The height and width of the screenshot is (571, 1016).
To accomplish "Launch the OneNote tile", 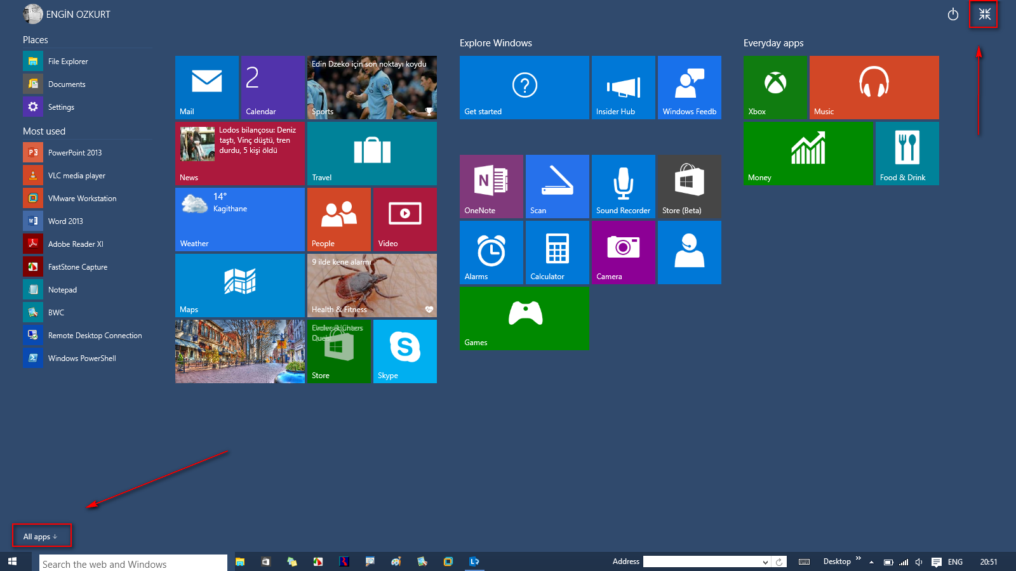I will click(x=491, y=187).
